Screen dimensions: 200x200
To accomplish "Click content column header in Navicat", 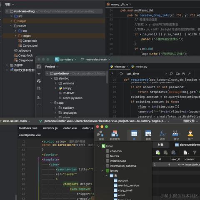I will (190, 159).
